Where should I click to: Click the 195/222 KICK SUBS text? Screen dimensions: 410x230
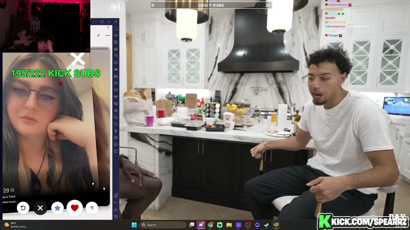point(55,73)
